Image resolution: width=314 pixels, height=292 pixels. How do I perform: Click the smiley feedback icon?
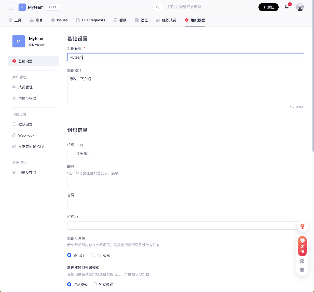pyautogui.click(x=302, y=270)
